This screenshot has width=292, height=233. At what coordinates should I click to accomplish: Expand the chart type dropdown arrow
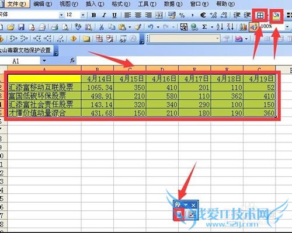pyautogui.click(x=246, y=39)
